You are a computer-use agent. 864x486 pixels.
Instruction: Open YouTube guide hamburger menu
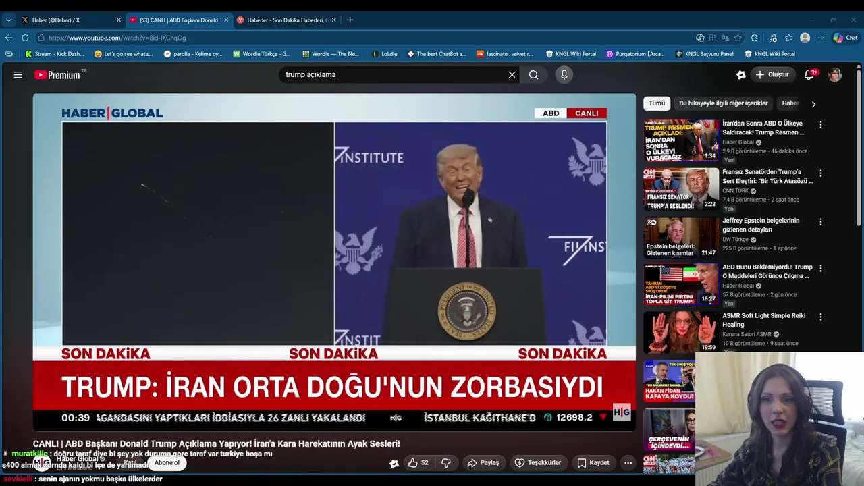pyautogui.click(x=18, y=75)
